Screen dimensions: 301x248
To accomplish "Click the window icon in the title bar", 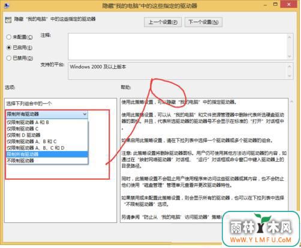I will pos(7,5).
